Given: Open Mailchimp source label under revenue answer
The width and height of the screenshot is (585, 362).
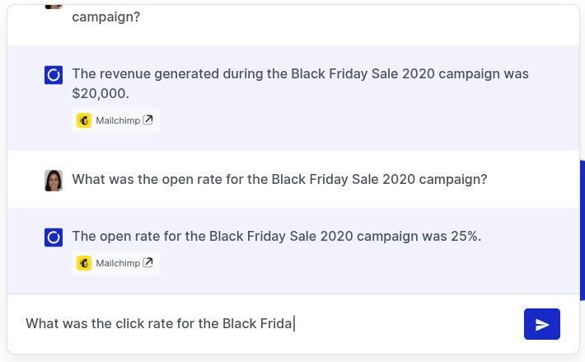Looking at the screenshot, I should pyautogui.click(x=118, y=120).
